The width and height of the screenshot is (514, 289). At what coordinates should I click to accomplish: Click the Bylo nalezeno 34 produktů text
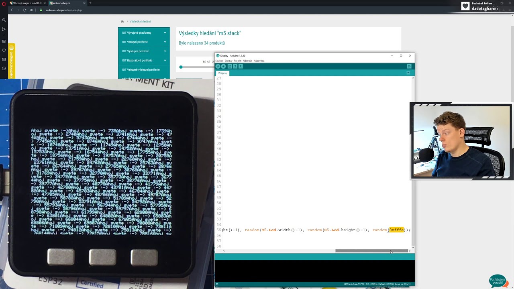(202, 43)
